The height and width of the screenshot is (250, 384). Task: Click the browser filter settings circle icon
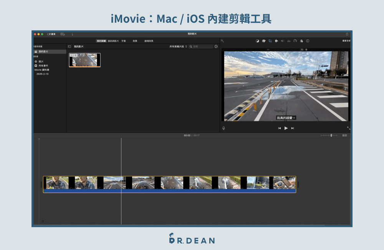pos(216,47)
